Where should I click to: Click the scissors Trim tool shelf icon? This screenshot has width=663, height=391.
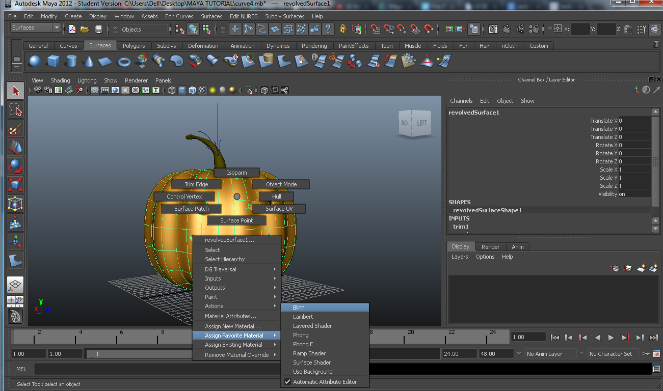tap(336, 62)
